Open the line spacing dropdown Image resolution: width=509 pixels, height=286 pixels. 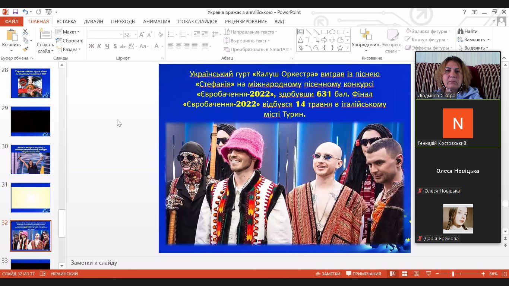click(x=217, y=34)
